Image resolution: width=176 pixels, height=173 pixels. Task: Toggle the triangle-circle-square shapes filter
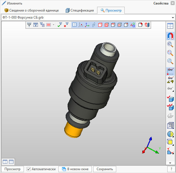pyautogui.click(x=132, y=25)
